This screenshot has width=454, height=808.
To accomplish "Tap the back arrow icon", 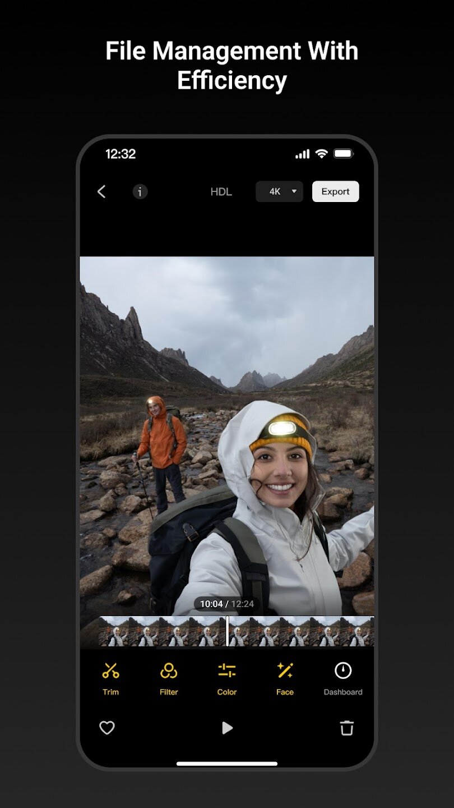I will point(101,192).
